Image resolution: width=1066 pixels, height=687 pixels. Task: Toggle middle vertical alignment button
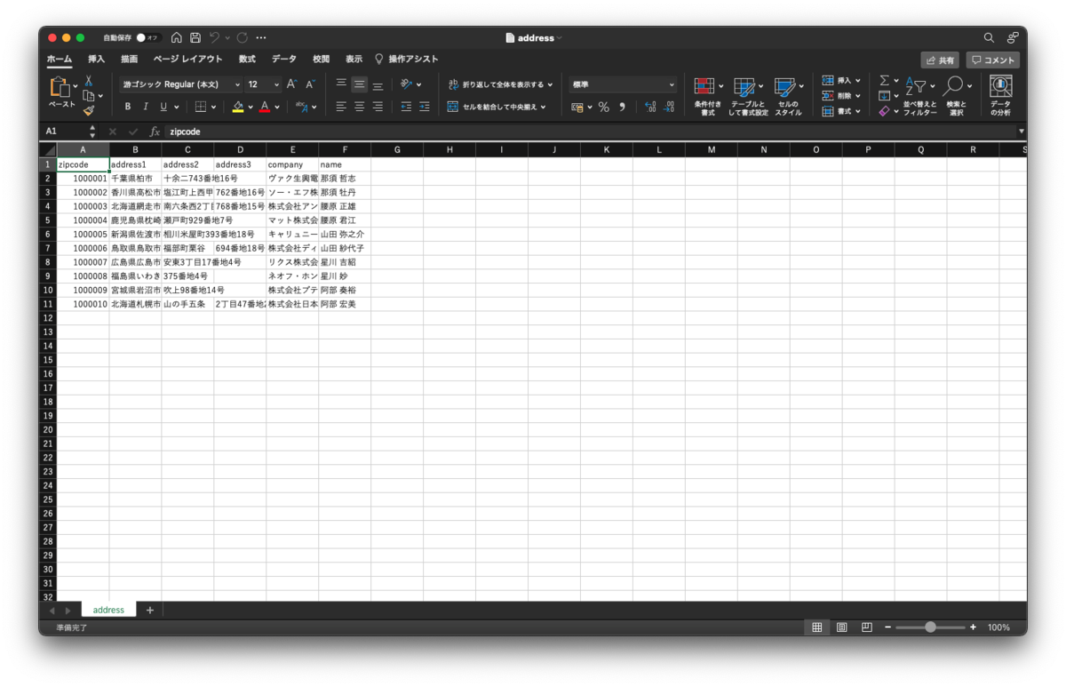point(360,84)
